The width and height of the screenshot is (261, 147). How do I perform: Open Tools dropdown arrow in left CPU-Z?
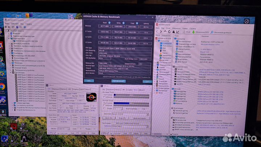pyautogui.click(x=77, y=133)
